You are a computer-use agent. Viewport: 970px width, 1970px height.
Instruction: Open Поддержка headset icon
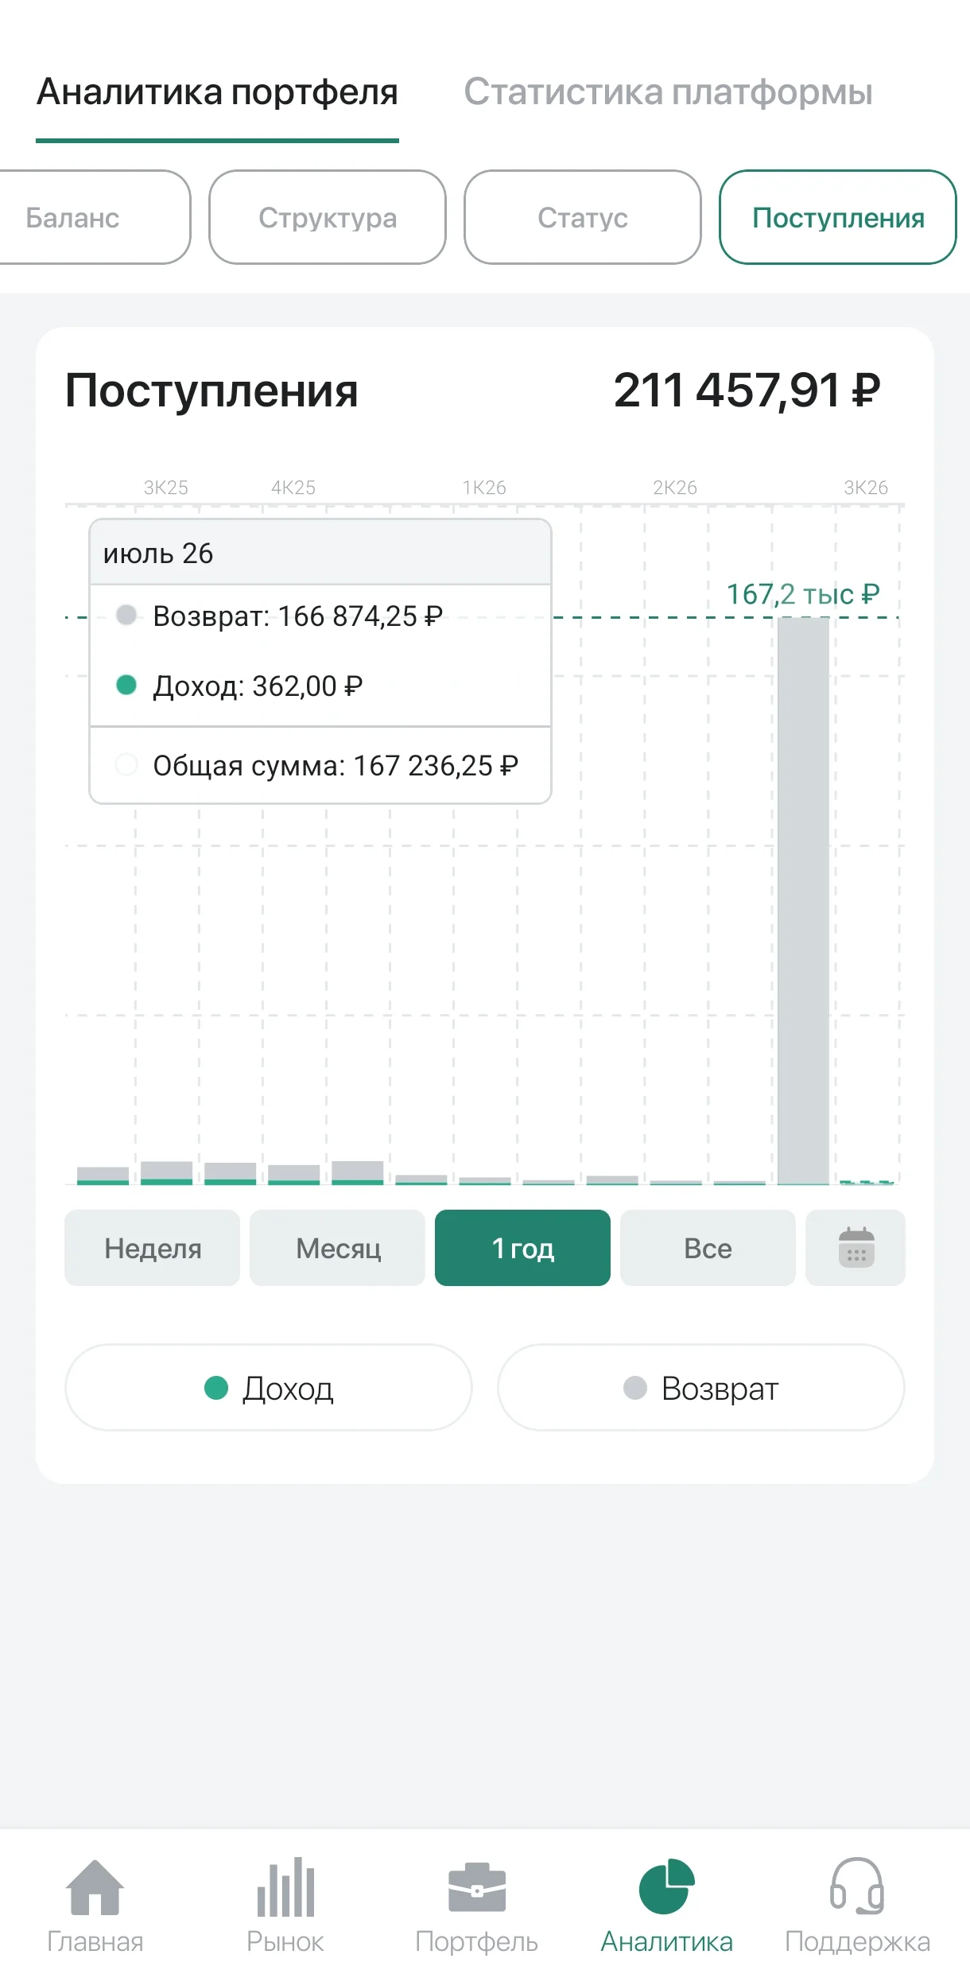pyautogui.click(x=857, y=1886)
